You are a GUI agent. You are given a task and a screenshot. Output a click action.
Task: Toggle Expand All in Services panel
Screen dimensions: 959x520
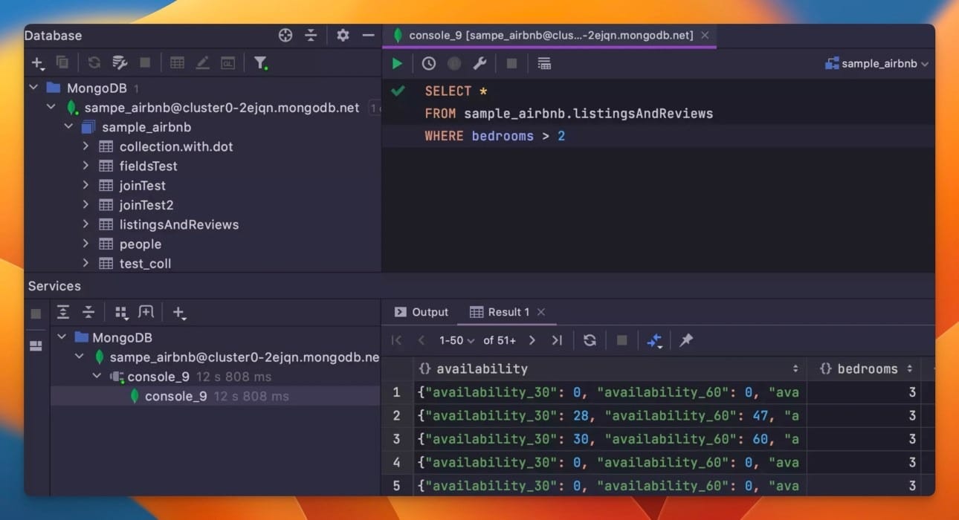(63, 312)
